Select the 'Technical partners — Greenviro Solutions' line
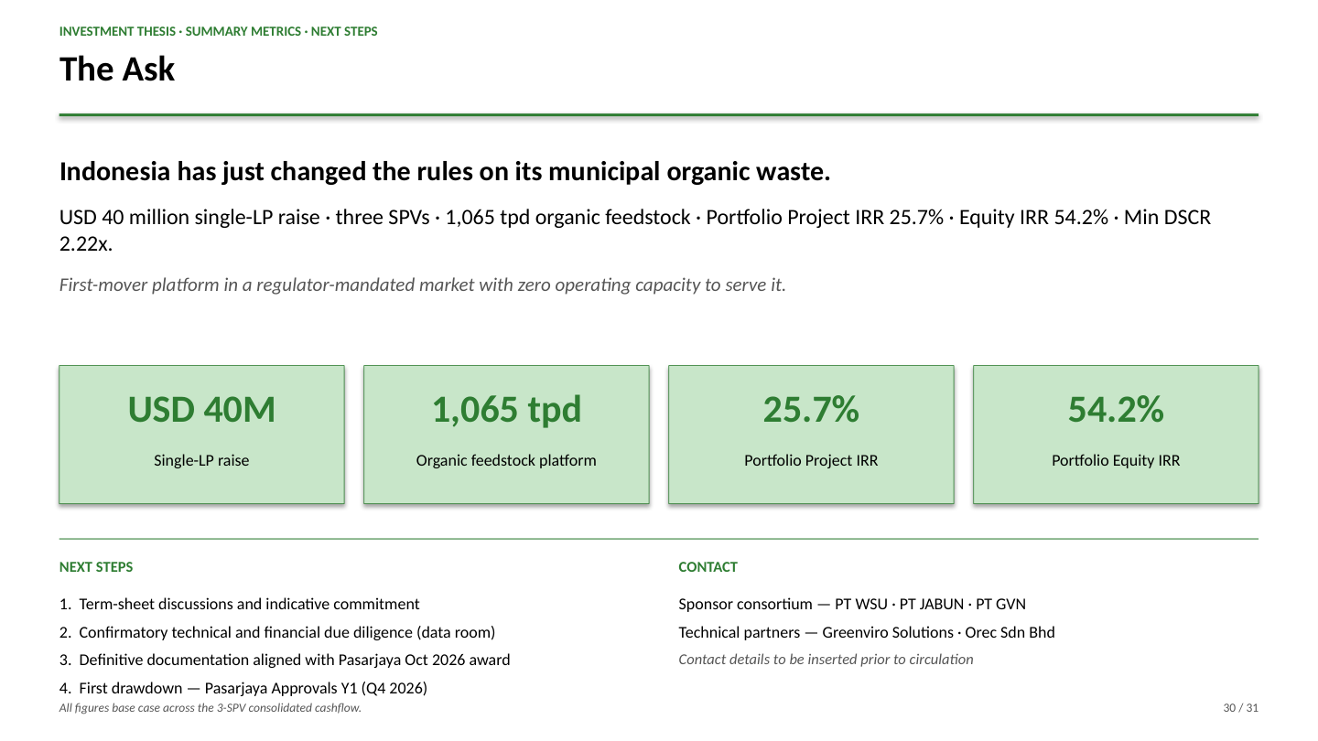Viewport: 1318px width, 741px height. pos(867,632)
